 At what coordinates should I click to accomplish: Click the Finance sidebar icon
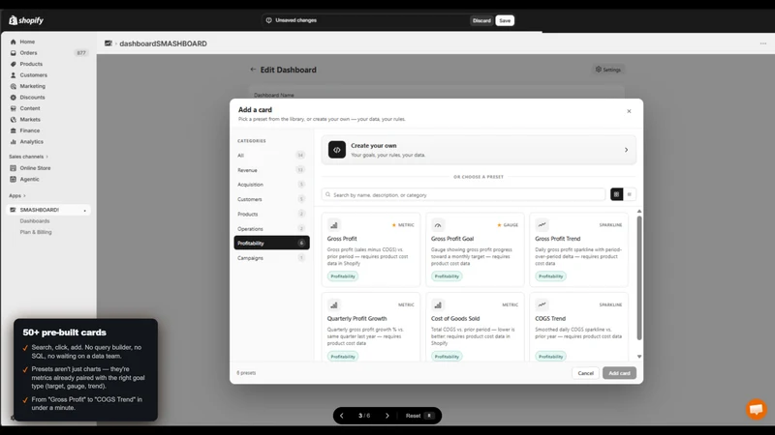pos(14,130)
